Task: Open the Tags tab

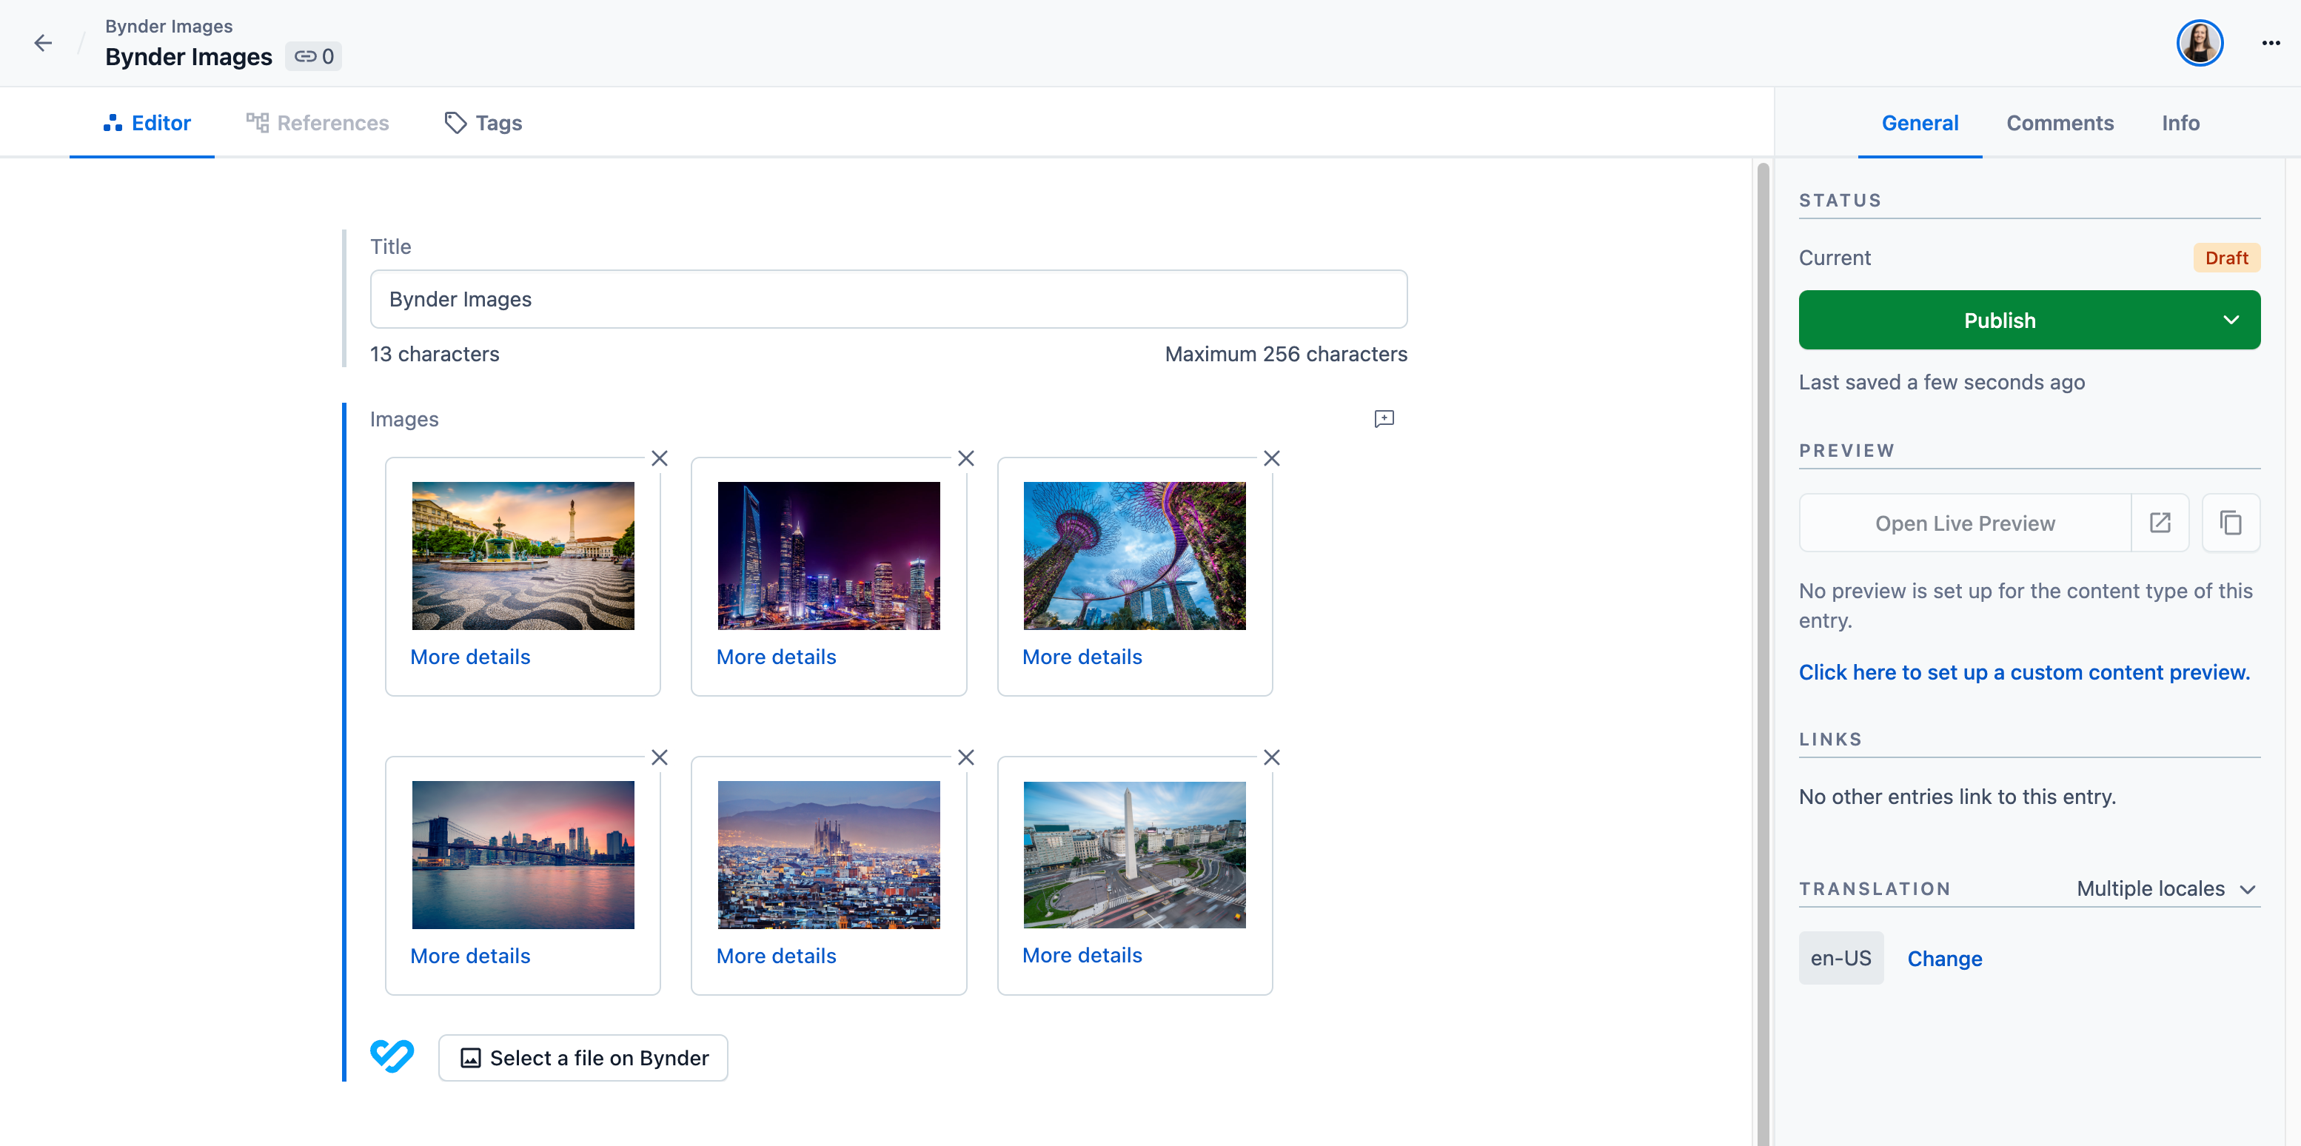Action: pos(483,124)
